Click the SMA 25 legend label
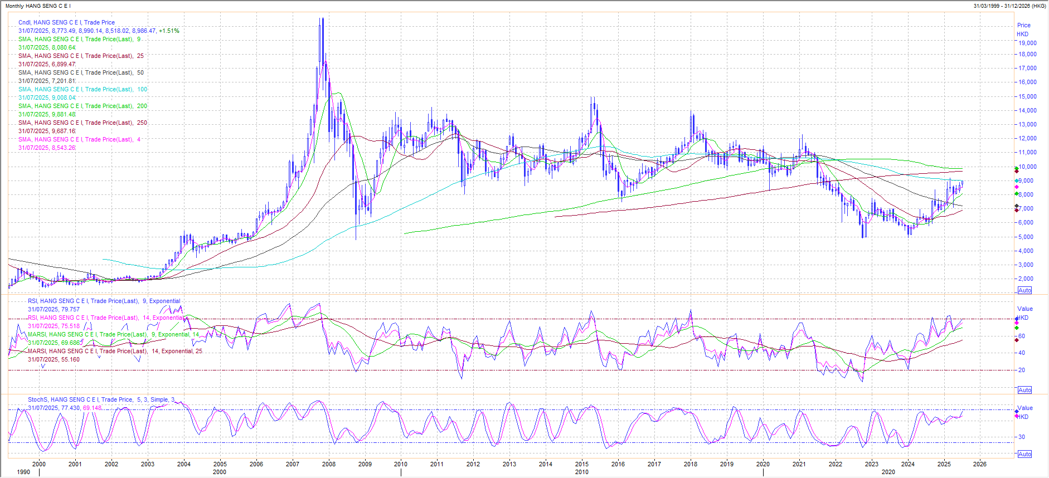This screenshot has width=1049, height=478. pos(81,56)
